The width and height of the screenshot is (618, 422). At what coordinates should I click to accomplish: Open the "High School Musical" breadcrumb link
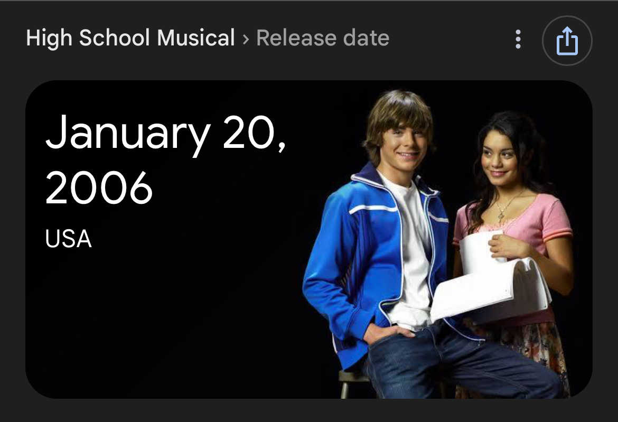point(130,38)
